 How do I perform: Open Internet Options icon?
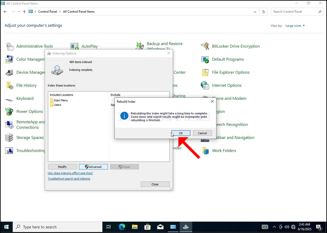[205, 86]
